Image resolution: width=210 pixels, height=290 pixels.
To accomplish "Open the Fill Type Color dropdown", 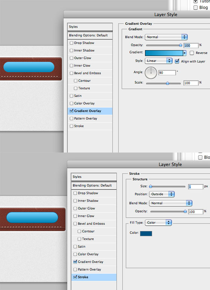I will tap(158, 223).
